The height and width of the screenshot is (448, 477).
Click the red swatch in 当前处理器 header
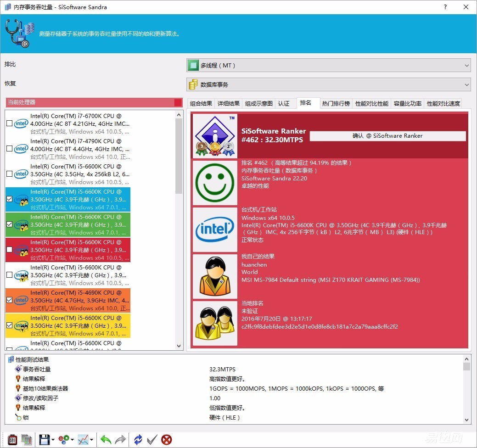point(178,102)
